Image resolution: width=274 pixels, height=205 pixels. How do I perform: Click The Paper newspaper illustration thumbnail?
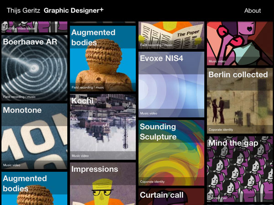pos(171,33)
